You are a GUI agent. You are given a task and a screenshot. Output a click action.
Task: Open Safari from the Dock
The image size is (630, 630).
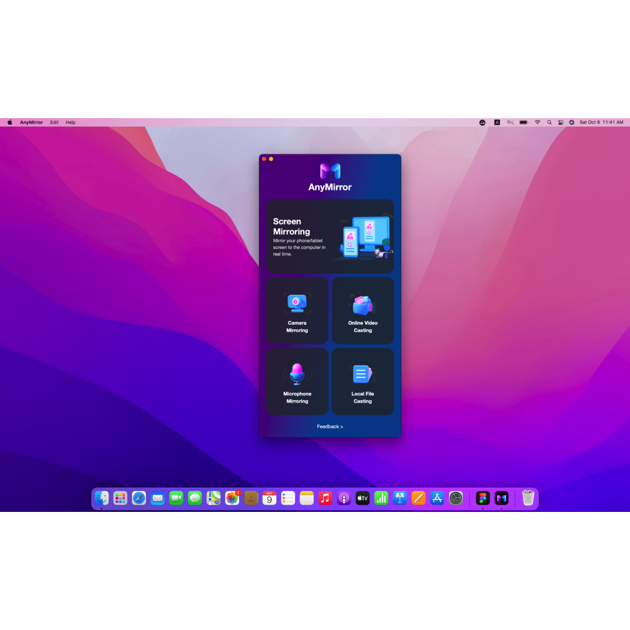pyautogui.click(x=139, y=499)
